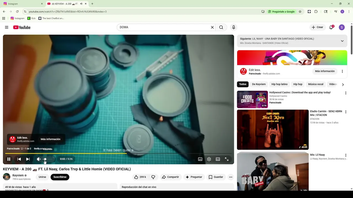The width and height of the screenshot is (353, 198).
Task: Bookmark this page with the star
Action: click(x=300, y=12)
